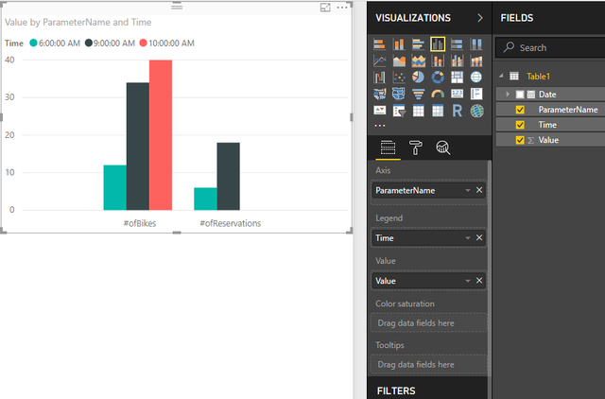Open the chart's focus mode icon
The image size is (605, 399).
pyautogui.click(x=325, y=8)
